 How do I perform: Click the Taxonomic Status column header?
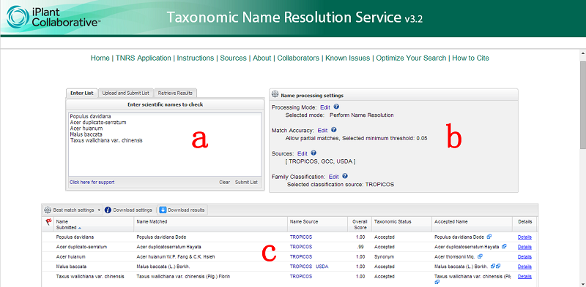pos(401,224)
